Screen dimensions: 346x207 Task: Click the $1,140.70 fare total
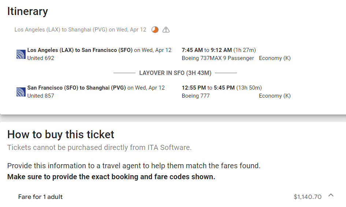pos(307,197)
